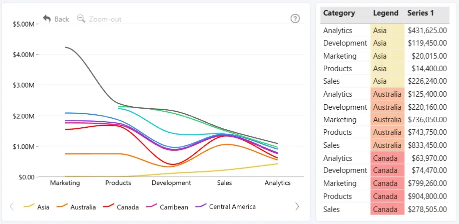Select Analytics label on chart x-axis
Image resolution: width=459 pixels, height=224 pixels.
tap(277, 183)
